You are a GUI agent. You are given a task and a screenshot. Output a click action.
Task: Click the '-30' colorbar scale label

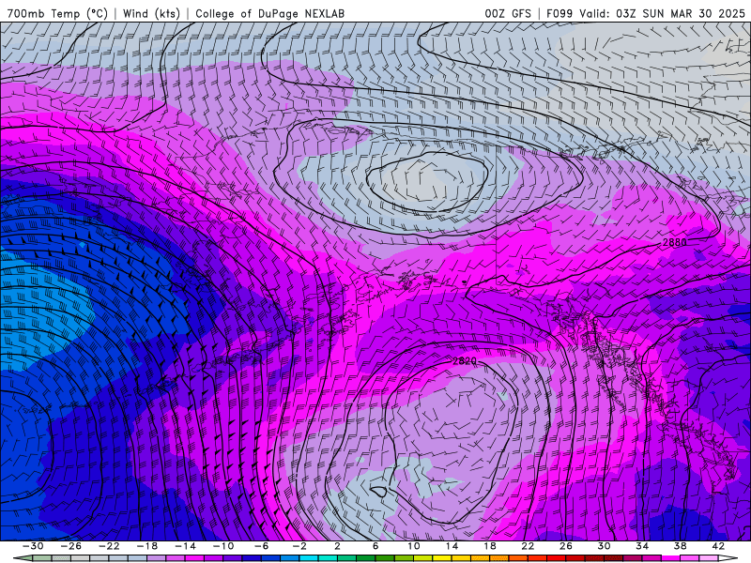click(33, 546)
